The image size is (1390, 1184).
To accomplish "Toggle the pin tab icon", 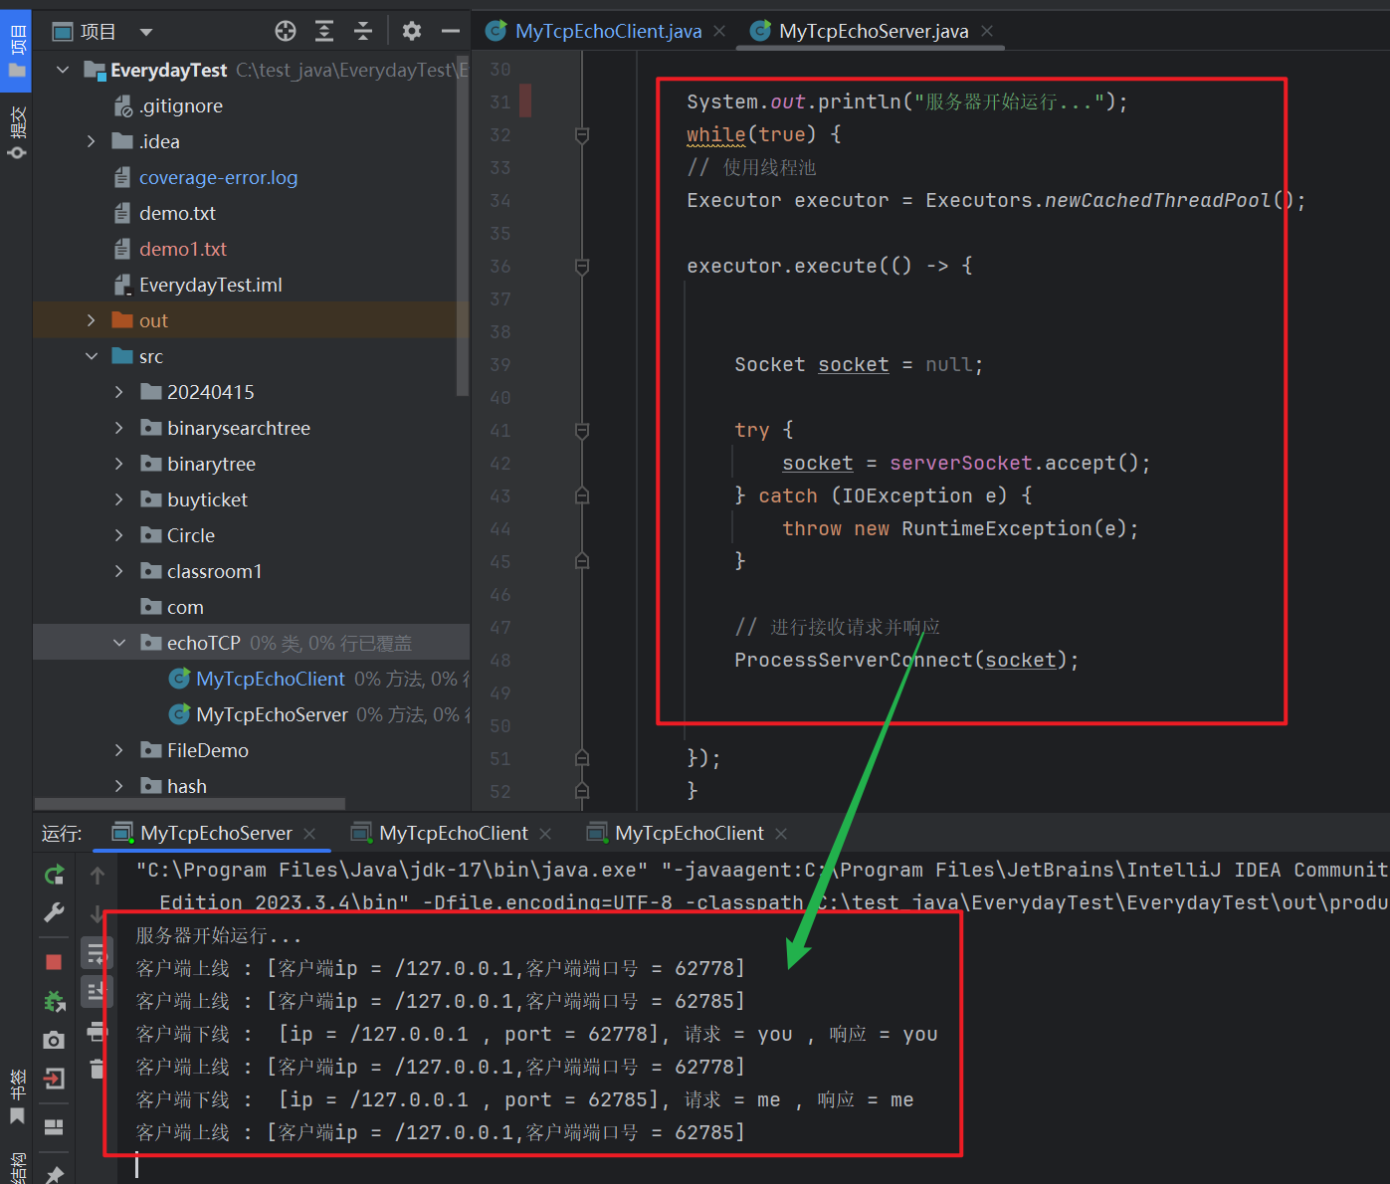I will pos(54,1174).
